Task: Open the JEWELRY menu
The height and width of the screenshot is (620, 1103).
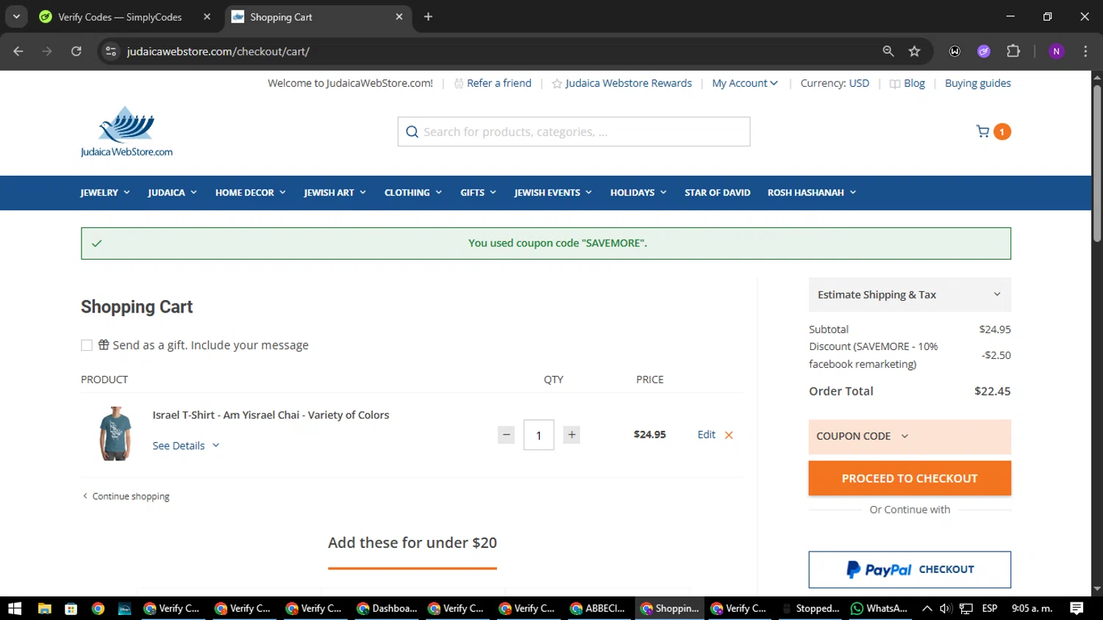Action: (x=104, y=193)
